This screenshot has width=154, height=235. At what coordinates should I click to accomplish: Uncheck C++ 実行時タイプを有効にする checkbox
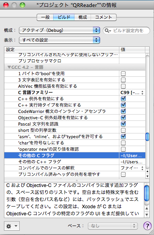click(123, 105)
